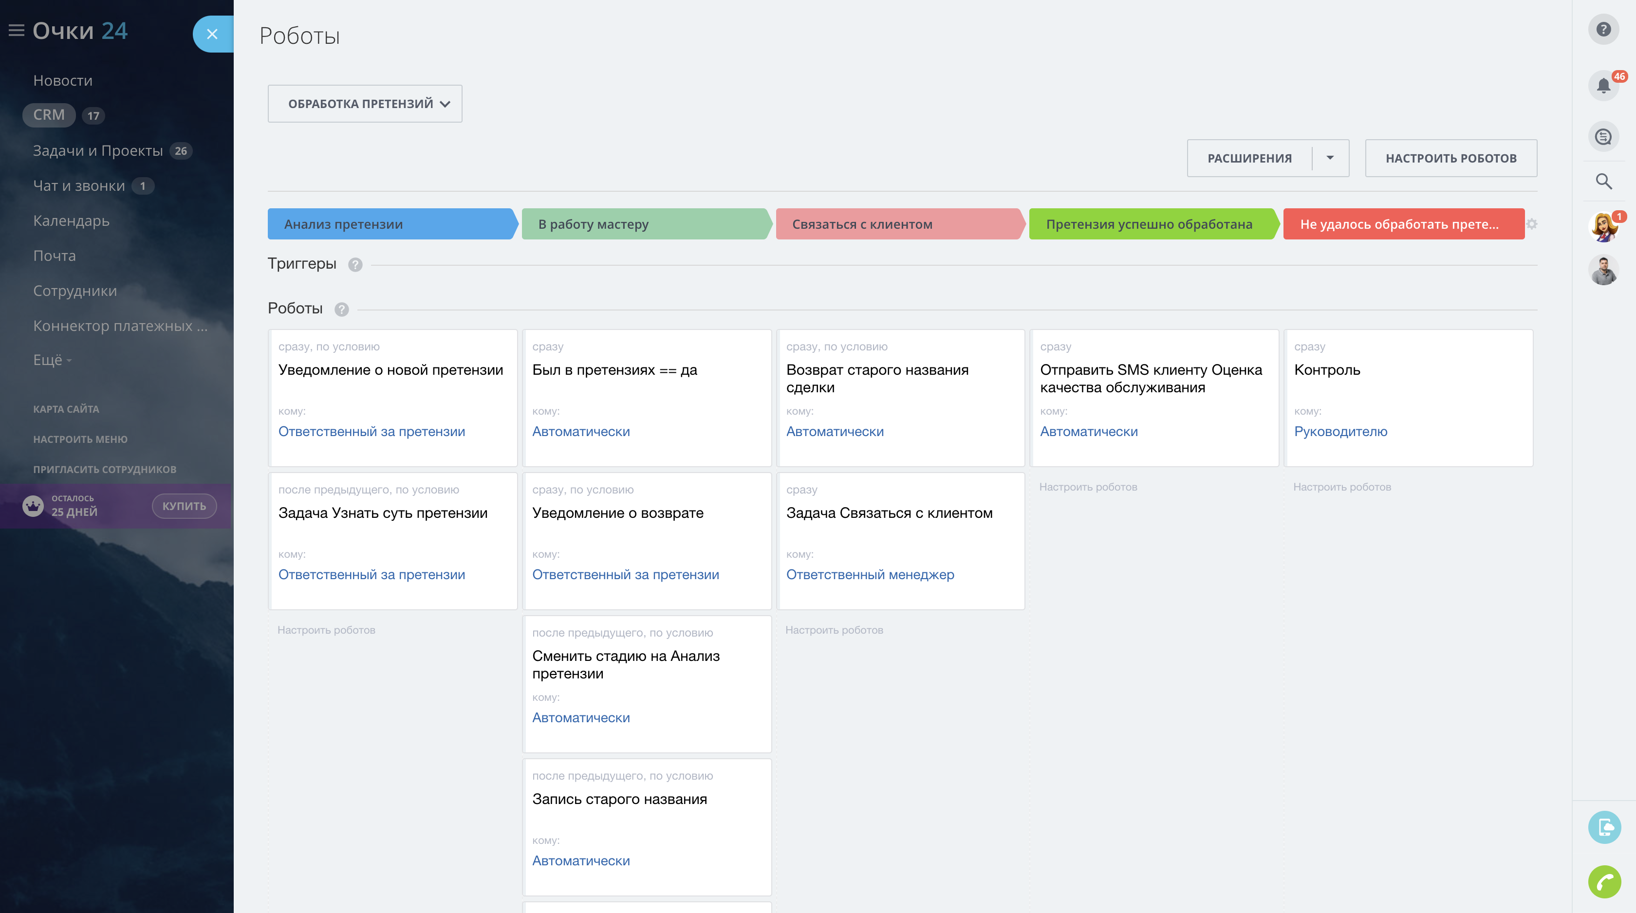
Task: Click the search magnifier icon
Action: (x=1603, y=182)
